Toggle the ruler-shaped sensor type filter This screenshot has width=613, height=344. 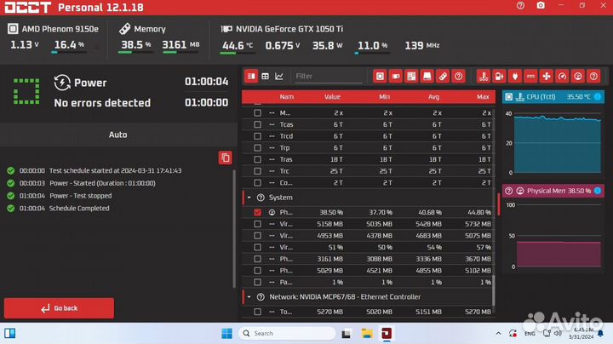tap(531, 77)
